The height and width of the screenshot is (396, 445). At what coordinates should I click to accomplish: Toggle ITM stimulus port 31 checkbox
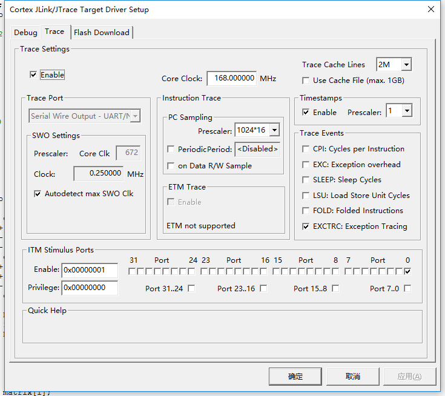(132, 271)
